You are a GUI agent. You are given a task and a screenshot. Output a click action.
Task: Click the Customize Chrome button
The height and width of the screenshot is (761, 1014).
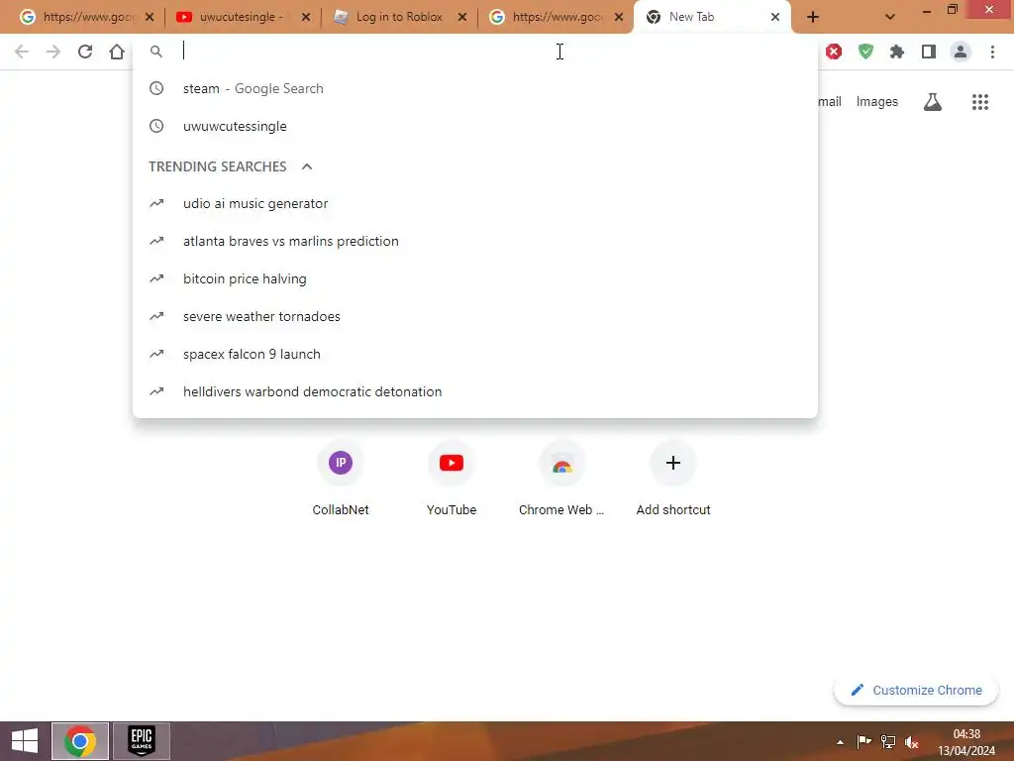916,690
